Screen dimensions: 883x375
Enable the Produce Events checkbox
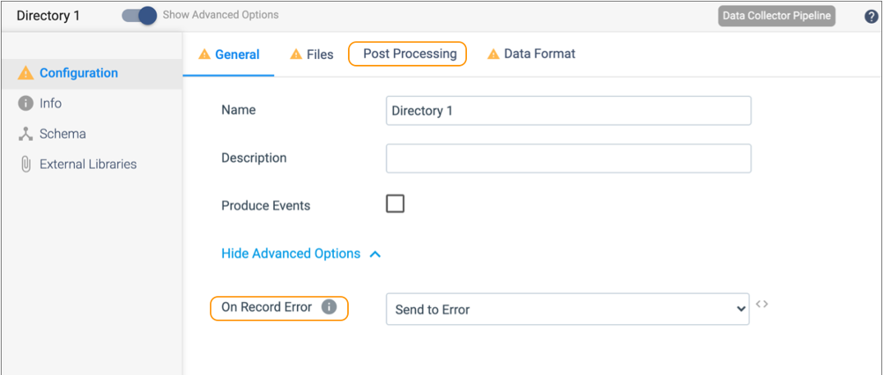(x=395, y=204)
